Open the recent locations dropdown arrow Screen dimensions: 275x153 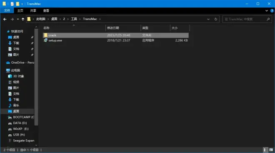click(18, 19)
